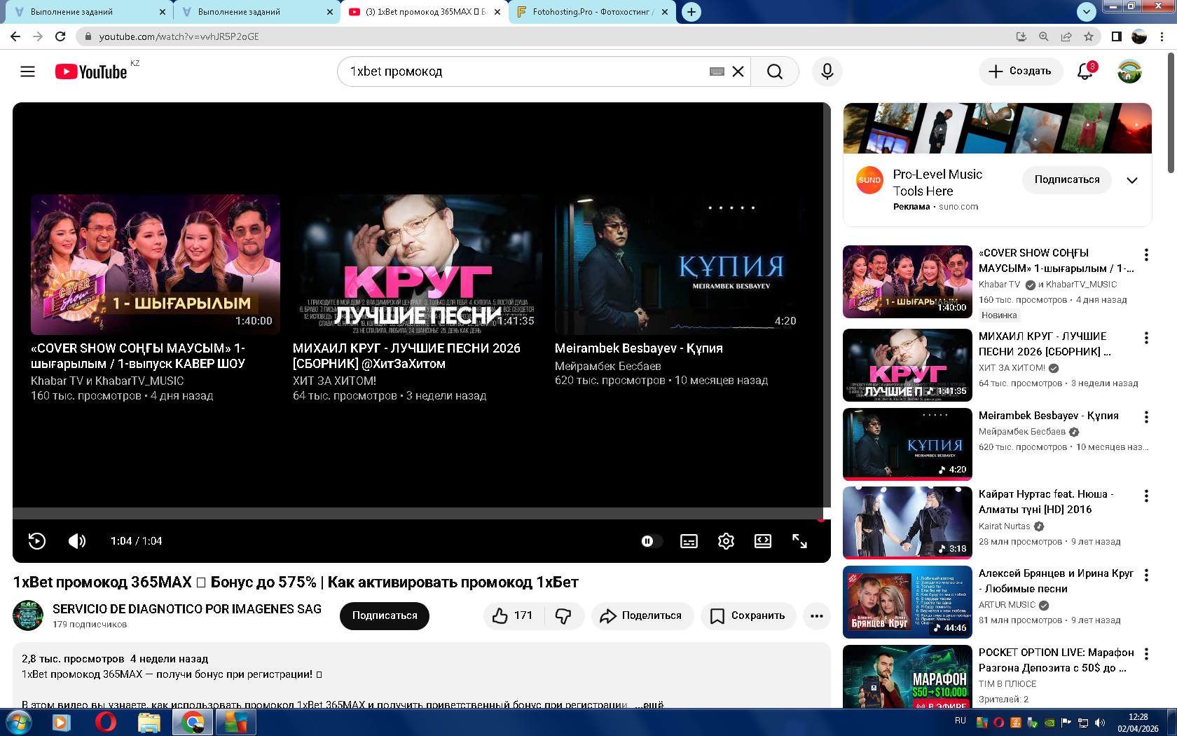Screen dimensions: 1177x736
Task: Launch Opera from the taskbar
Action: click(105, 722)
